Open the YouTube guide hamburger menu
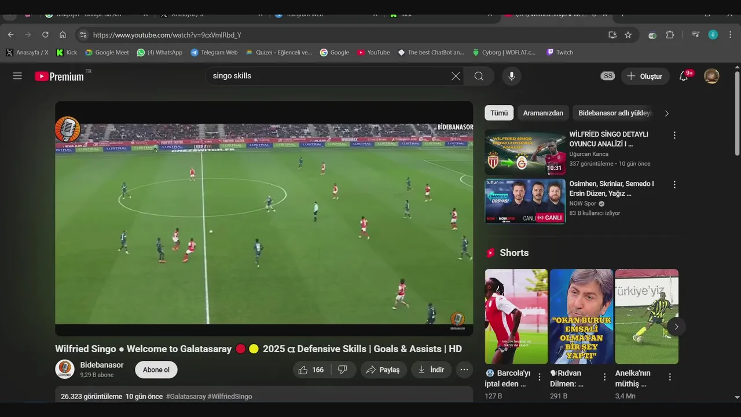Screen dimensions: 741x417 (x=17, y=76)
